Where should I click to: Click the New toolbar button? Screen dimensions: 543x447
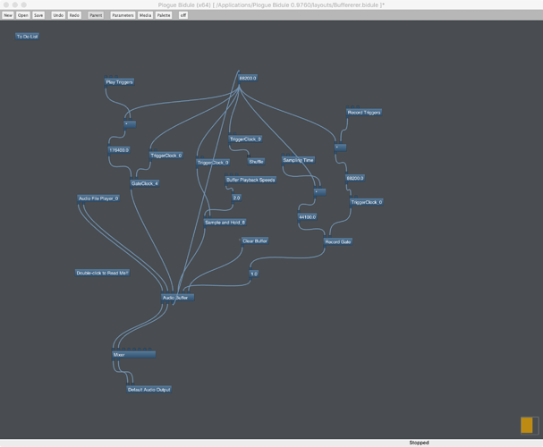(8, 15)
